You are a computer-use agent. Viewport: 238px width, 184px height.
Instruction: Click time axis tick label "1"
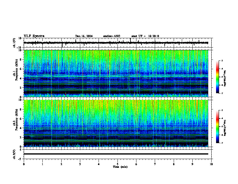tap(42, 164)
